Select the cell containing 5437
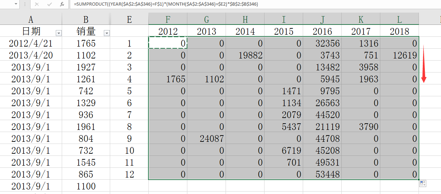Viewport: 441px width, 194px height. [284, 126]
